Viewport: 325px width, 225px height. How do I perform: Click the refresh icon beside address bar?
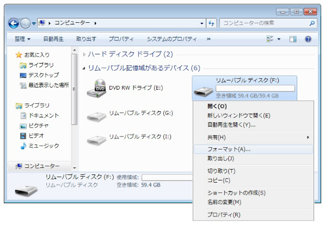211,23
